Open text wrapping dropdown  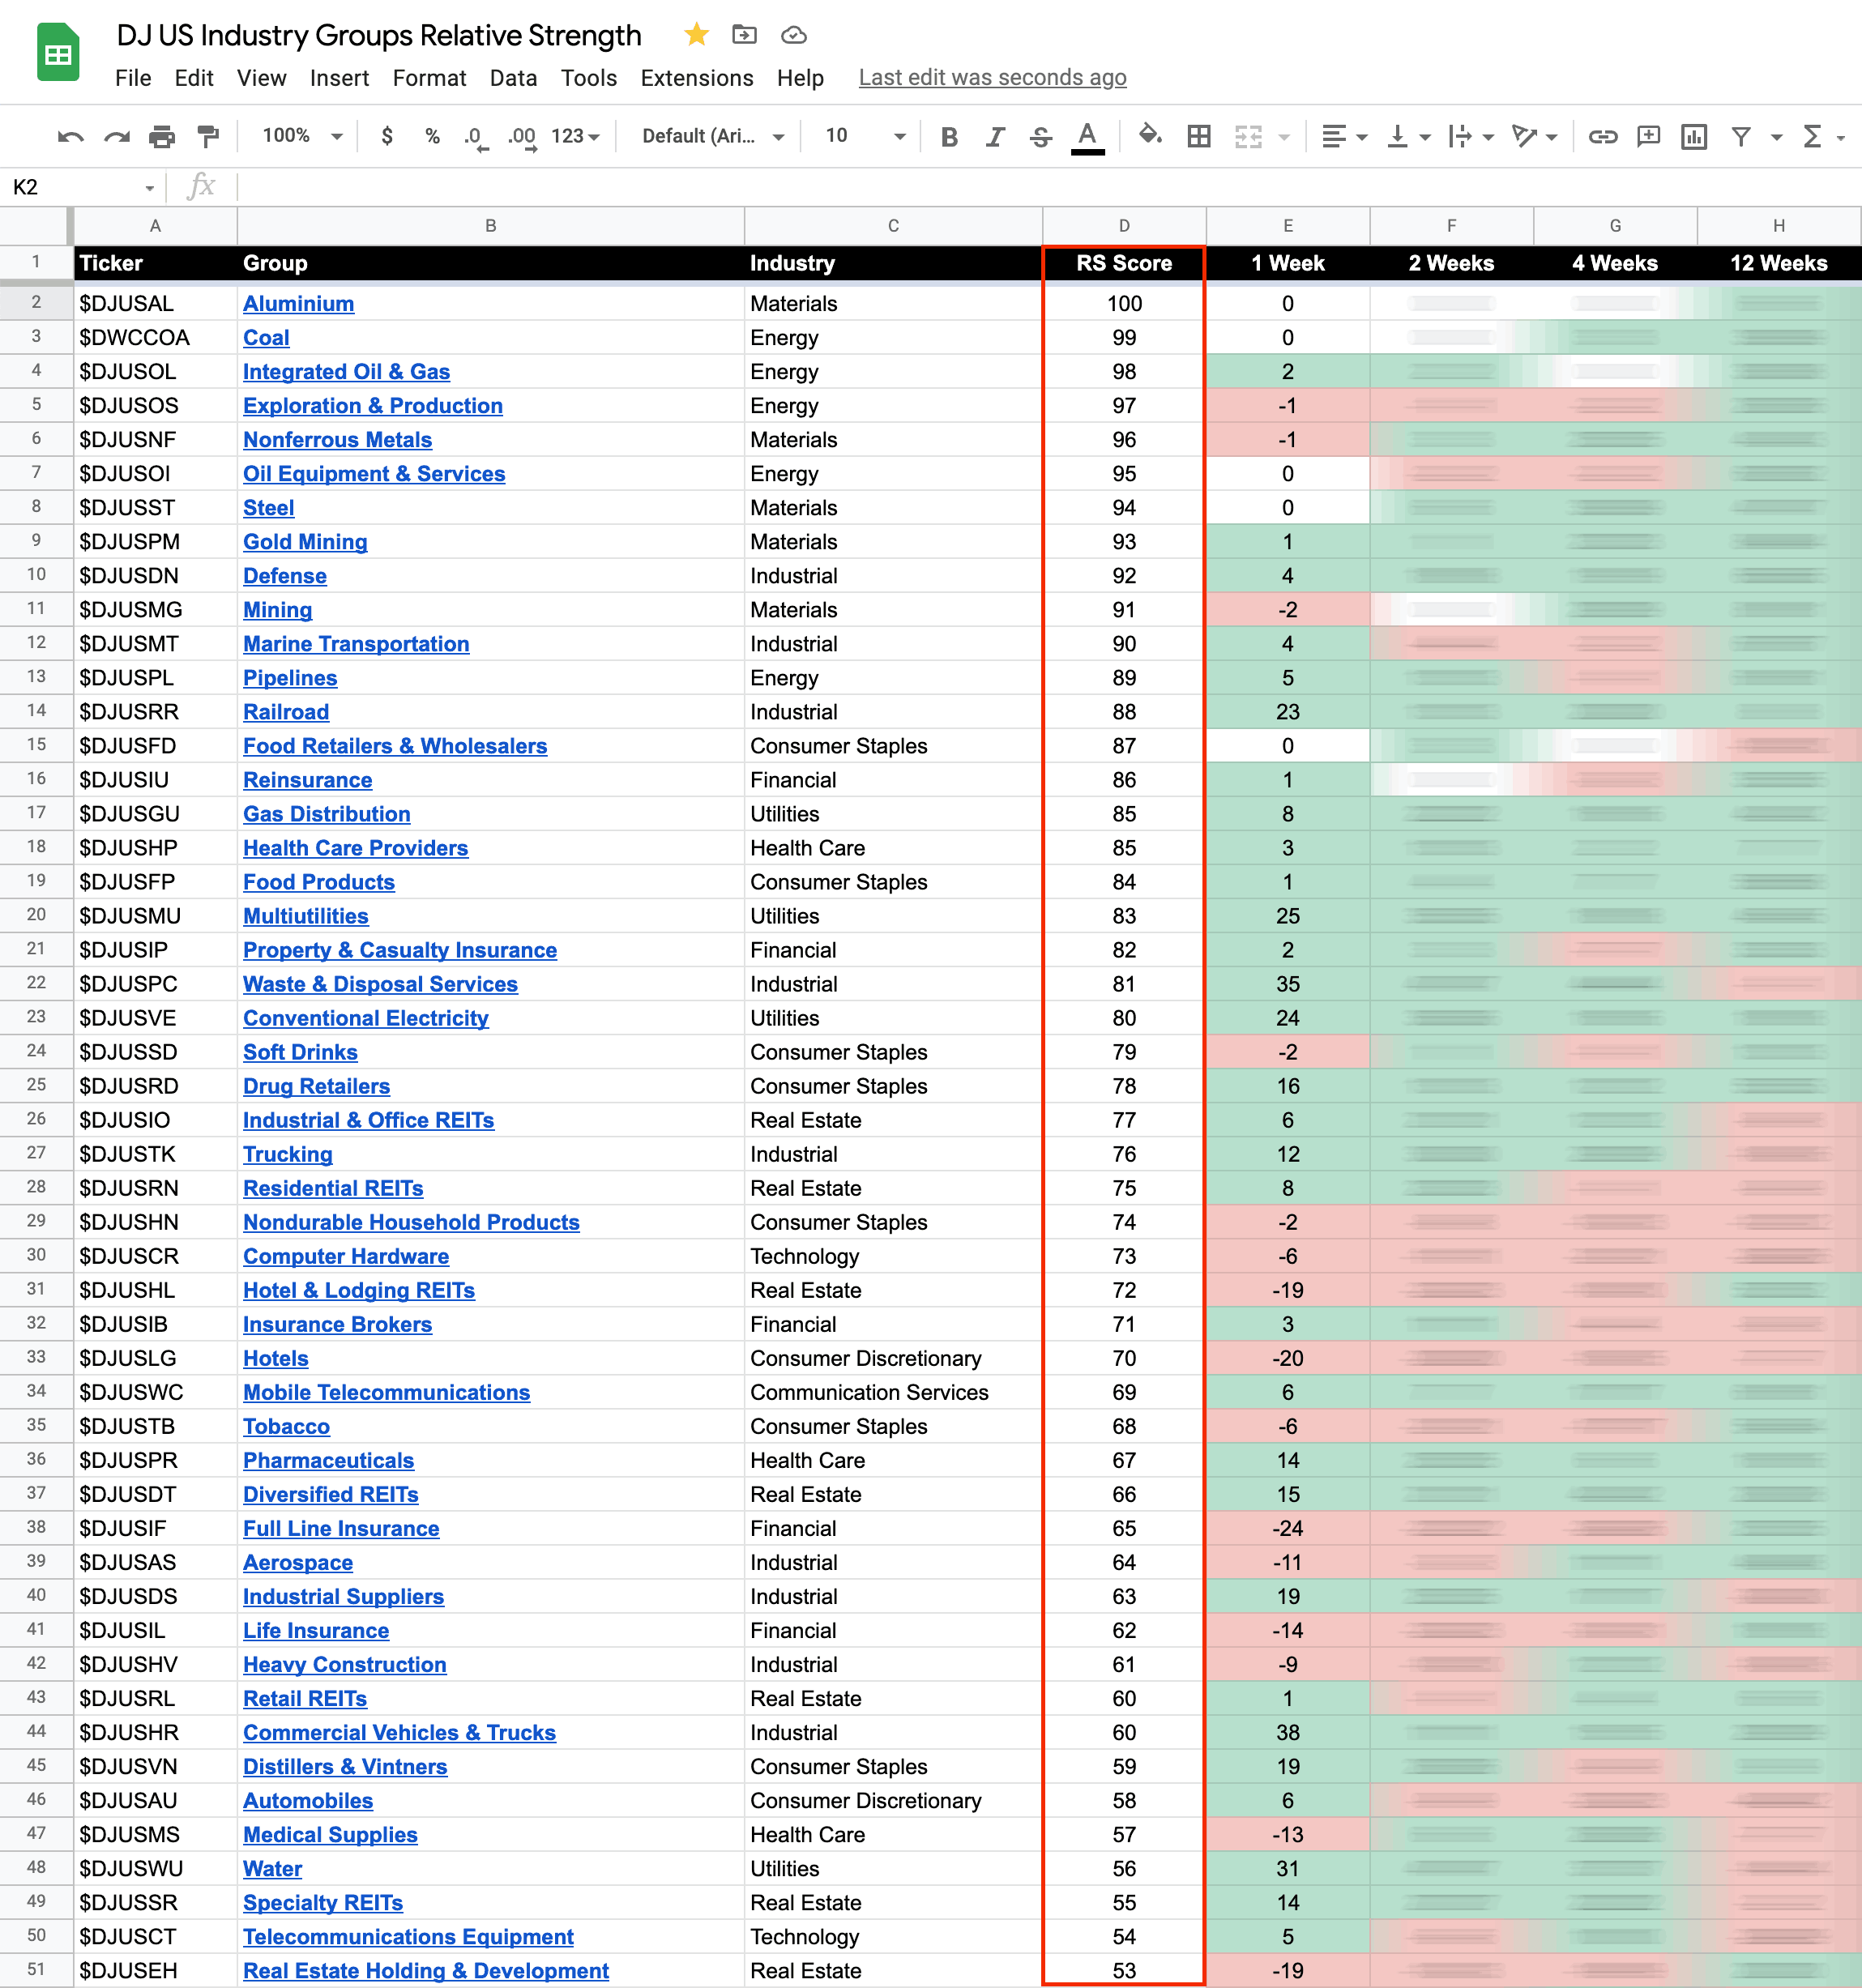(1471, 136)
